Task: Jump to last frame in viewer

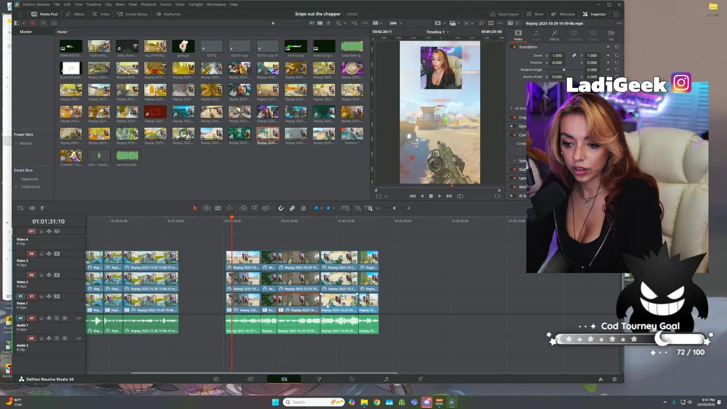Action: (449, 196)
